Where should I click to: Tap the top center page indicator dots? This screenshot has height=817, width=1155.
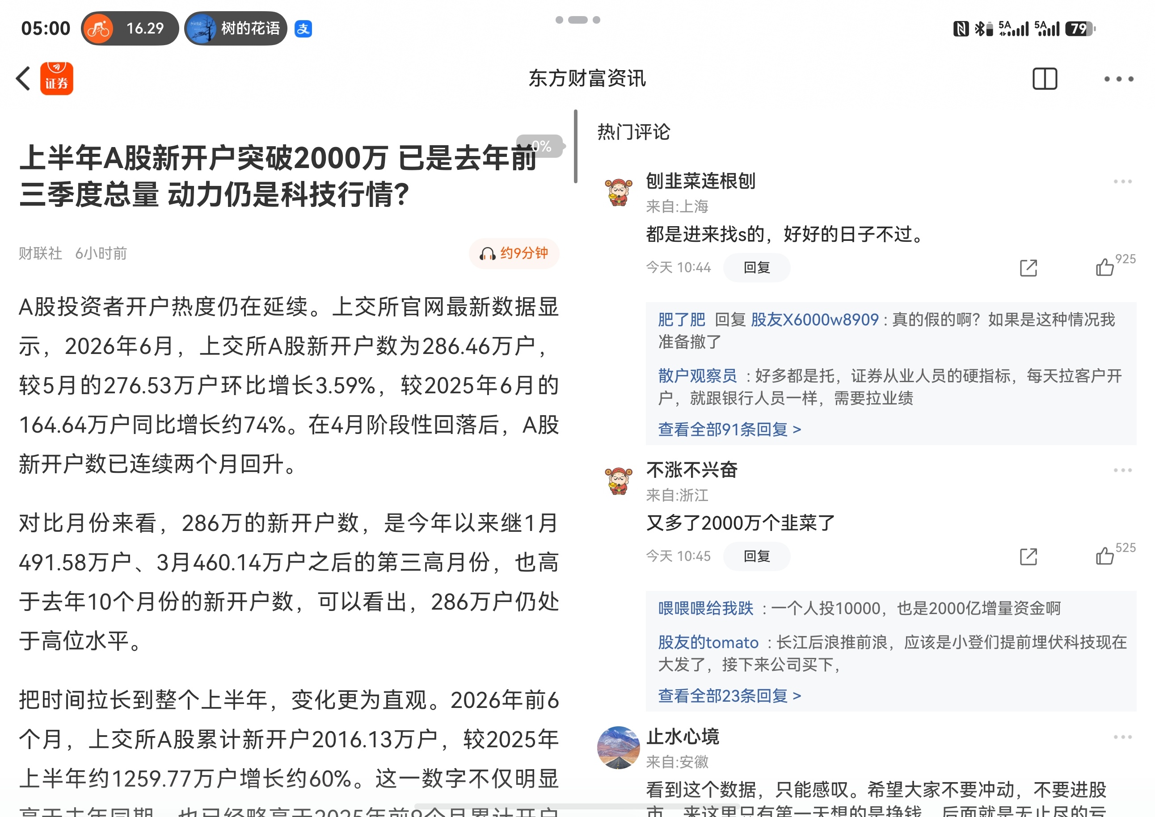(x=577, y=20)
